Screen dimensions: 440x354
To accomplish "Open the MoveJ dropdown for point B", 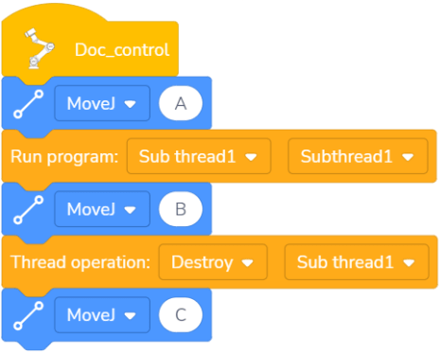I will pyautogui.click(x=102, y=209).
